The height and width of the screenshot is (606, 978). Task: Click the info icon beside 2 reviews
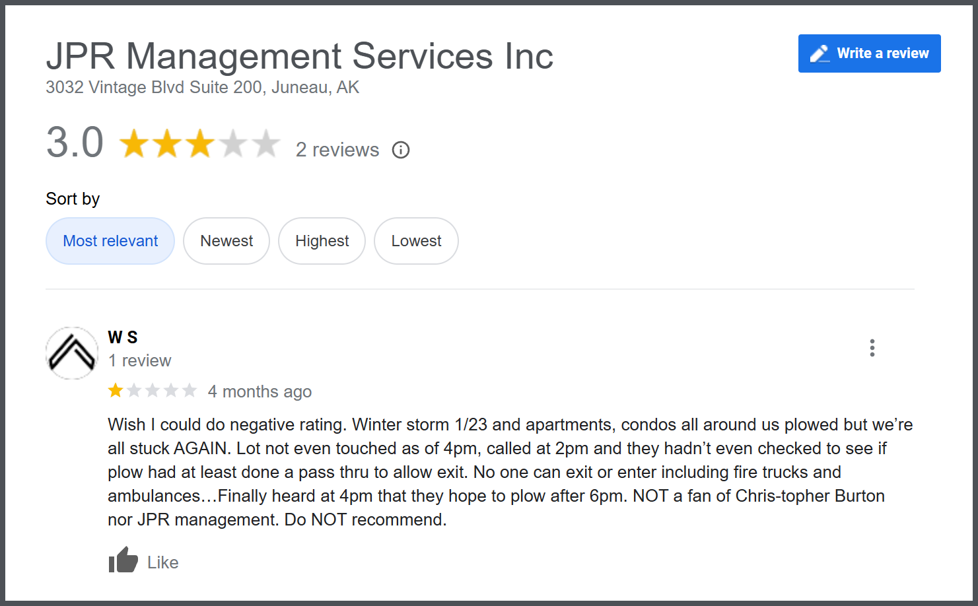pos(401,150)
